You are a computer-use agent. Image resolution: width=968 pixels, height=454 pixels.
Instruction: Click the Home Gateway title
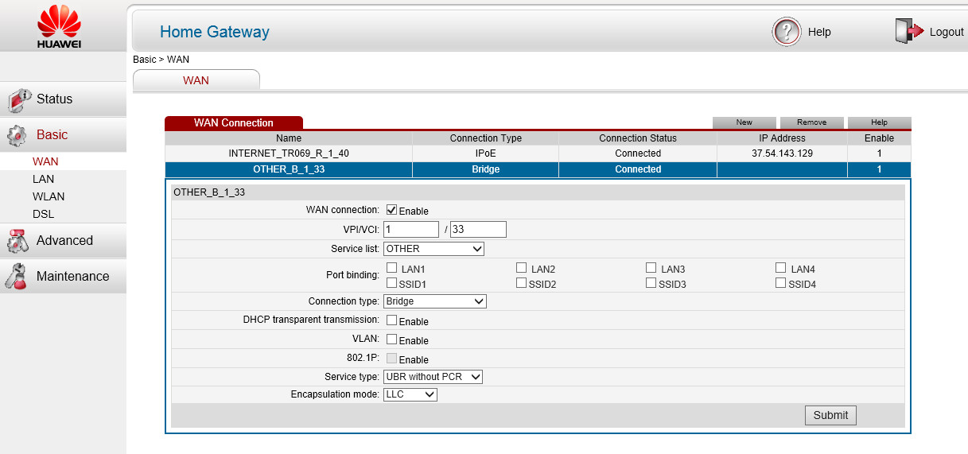[215, 32]
